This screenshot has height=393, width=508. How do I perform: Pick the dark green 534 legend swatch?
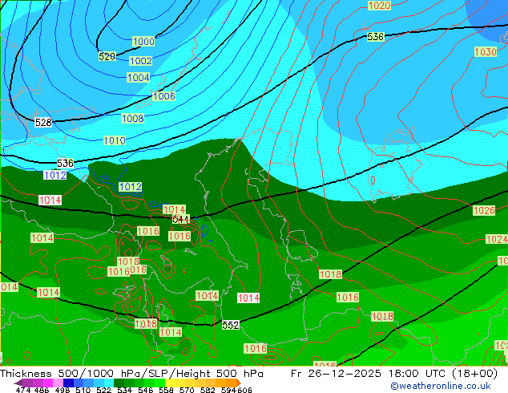click(x=117, y=383)
